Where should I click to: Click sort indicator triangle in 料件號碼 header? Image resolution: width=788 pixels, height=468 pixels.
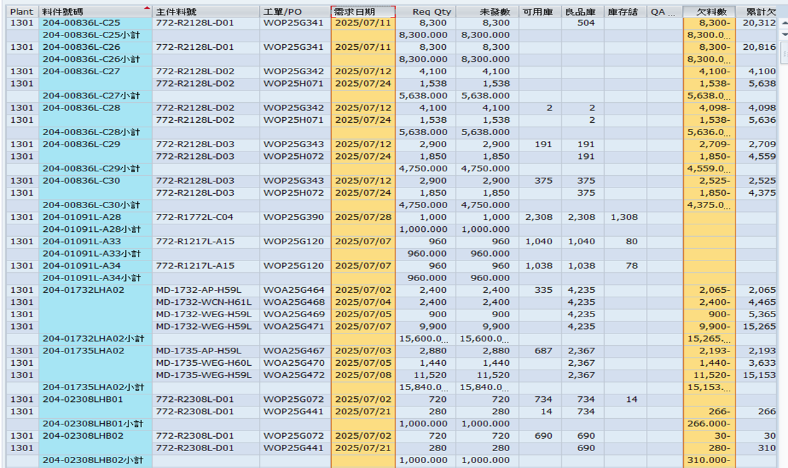(x=147, y=8)
